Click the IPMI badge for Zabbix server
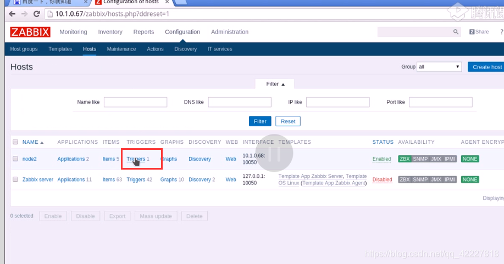 click(450, 179)
